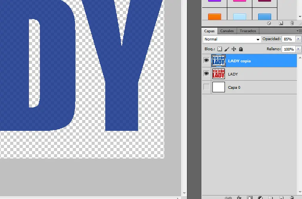Apply the orange style swatch
This screenshot has height=199, width=302.
tap(214, 17)
